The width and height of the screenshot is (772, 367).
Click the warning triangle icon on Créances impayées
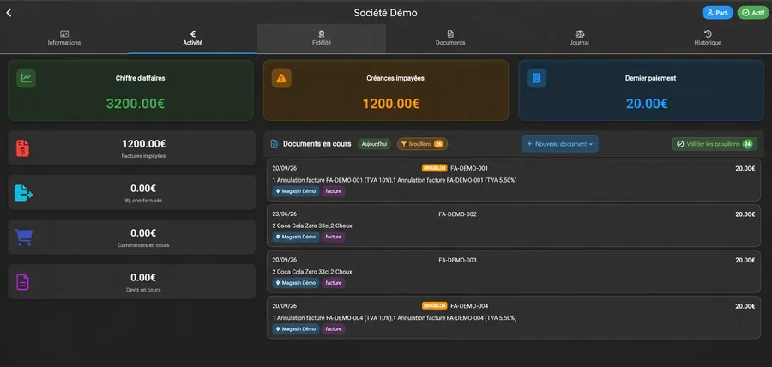coord(281,78)
